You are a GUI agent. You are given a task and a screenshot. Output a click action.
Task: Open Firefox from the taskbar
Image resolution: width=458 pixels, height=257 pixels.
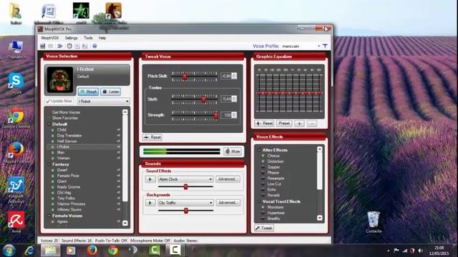coord(92,251)
